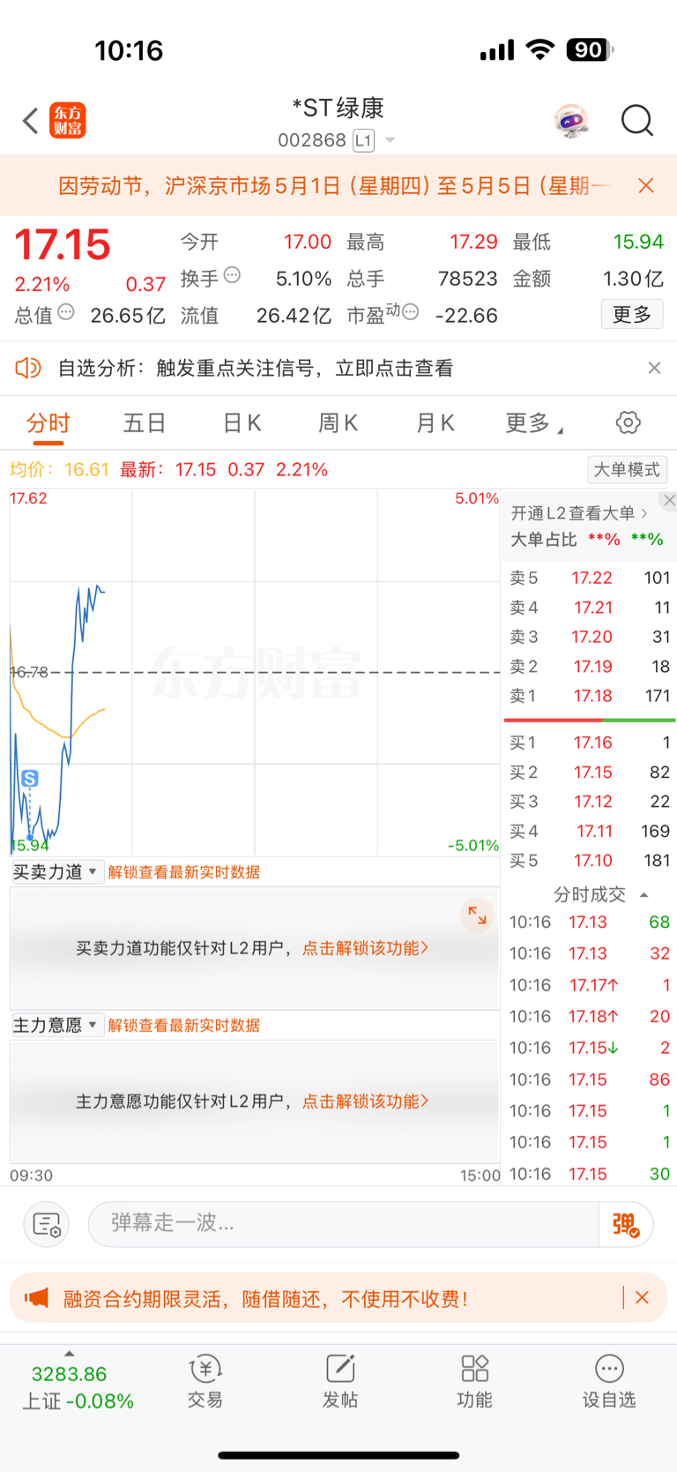
Task: Tap 点击解锁该功能 in 买卖力道 panel
Action: click(x=365, y=948)
